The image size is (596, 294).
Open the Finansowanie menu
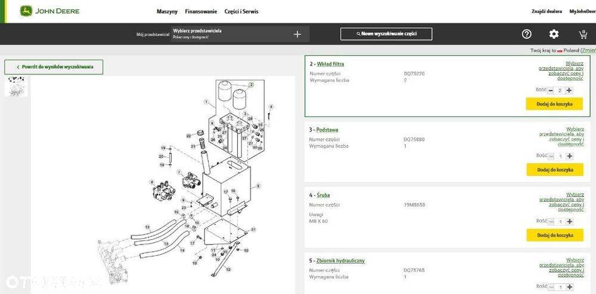201,11
